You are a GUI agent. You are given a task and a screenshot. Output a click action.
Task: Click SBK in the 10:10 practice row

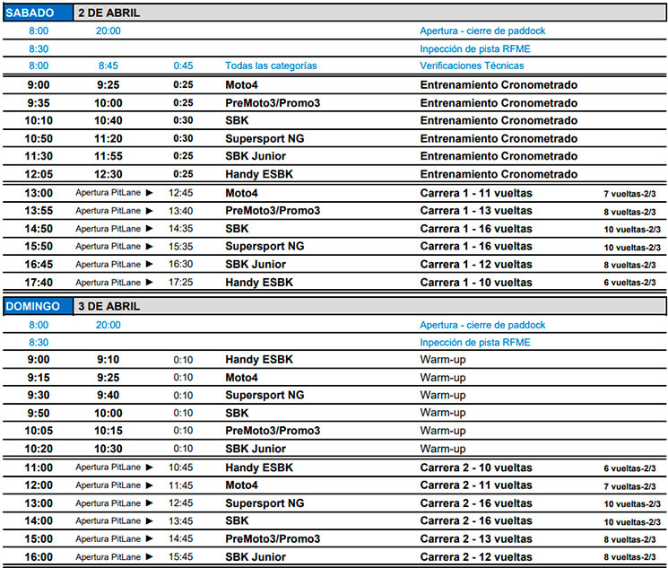pos(237,120)
